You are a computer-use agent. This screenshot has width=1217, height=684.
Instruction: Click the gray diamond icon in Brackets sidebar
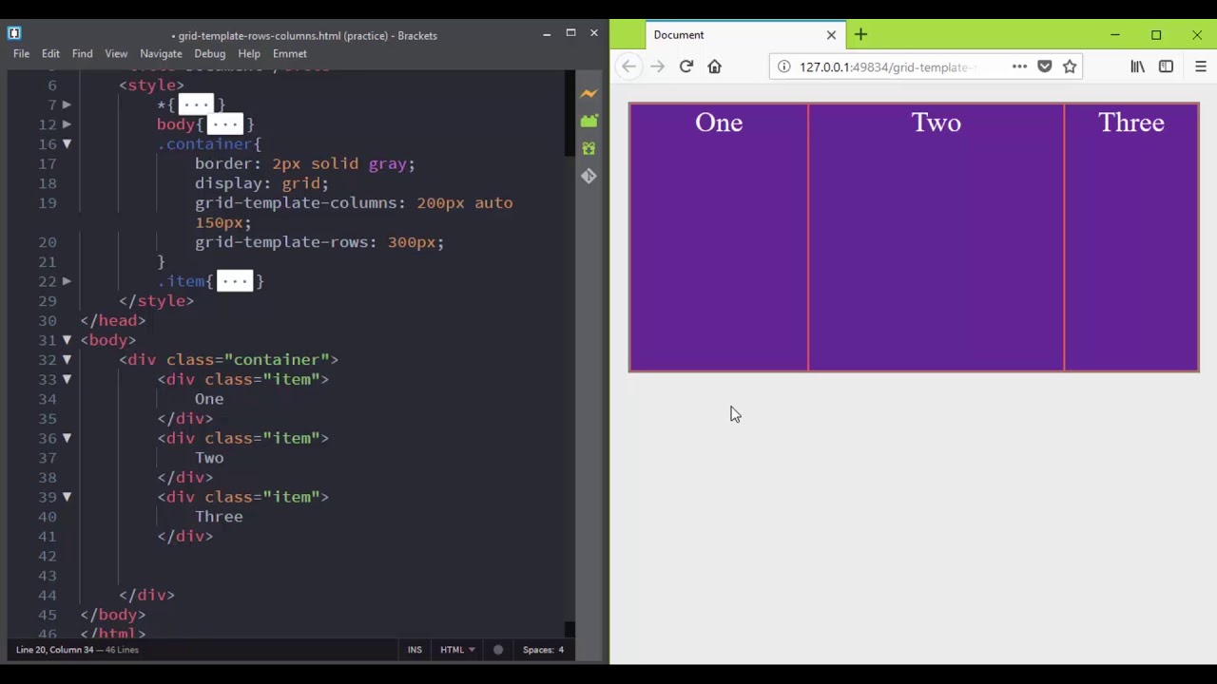click(589, 176)
